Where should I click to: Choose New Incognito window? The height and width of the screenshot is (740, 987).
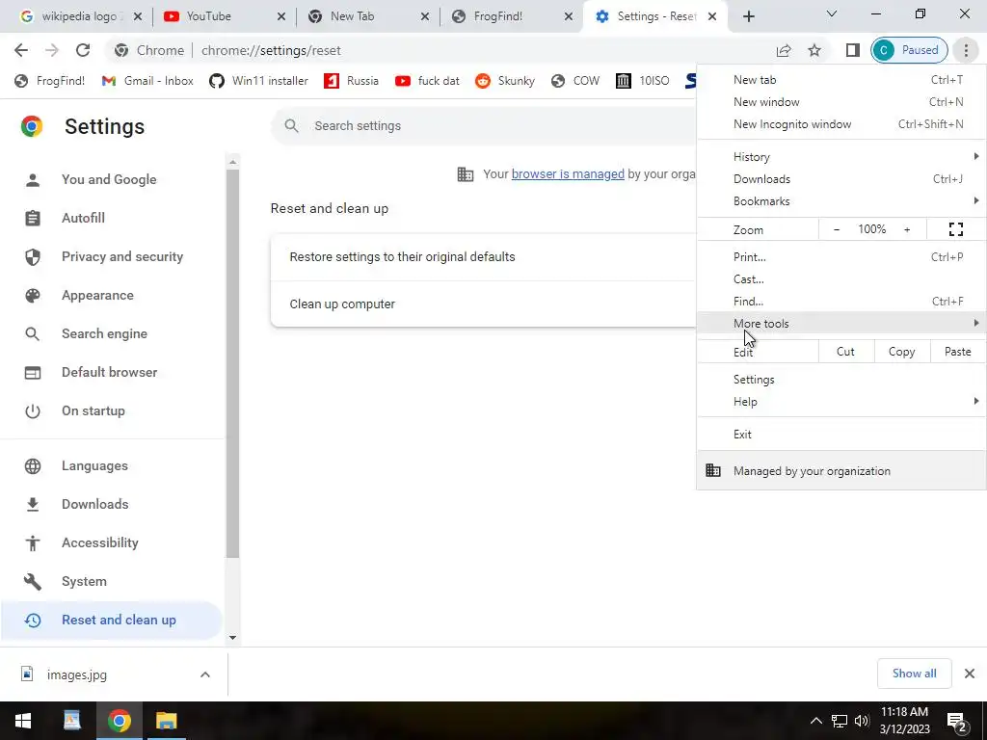point(841,124)
